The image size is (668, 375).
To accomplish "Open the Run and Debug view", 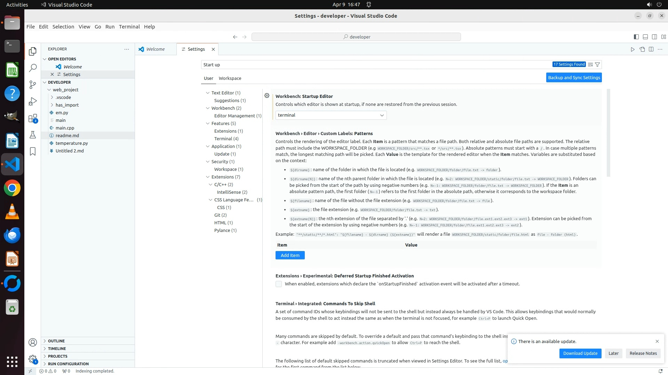I will point(33,101).
